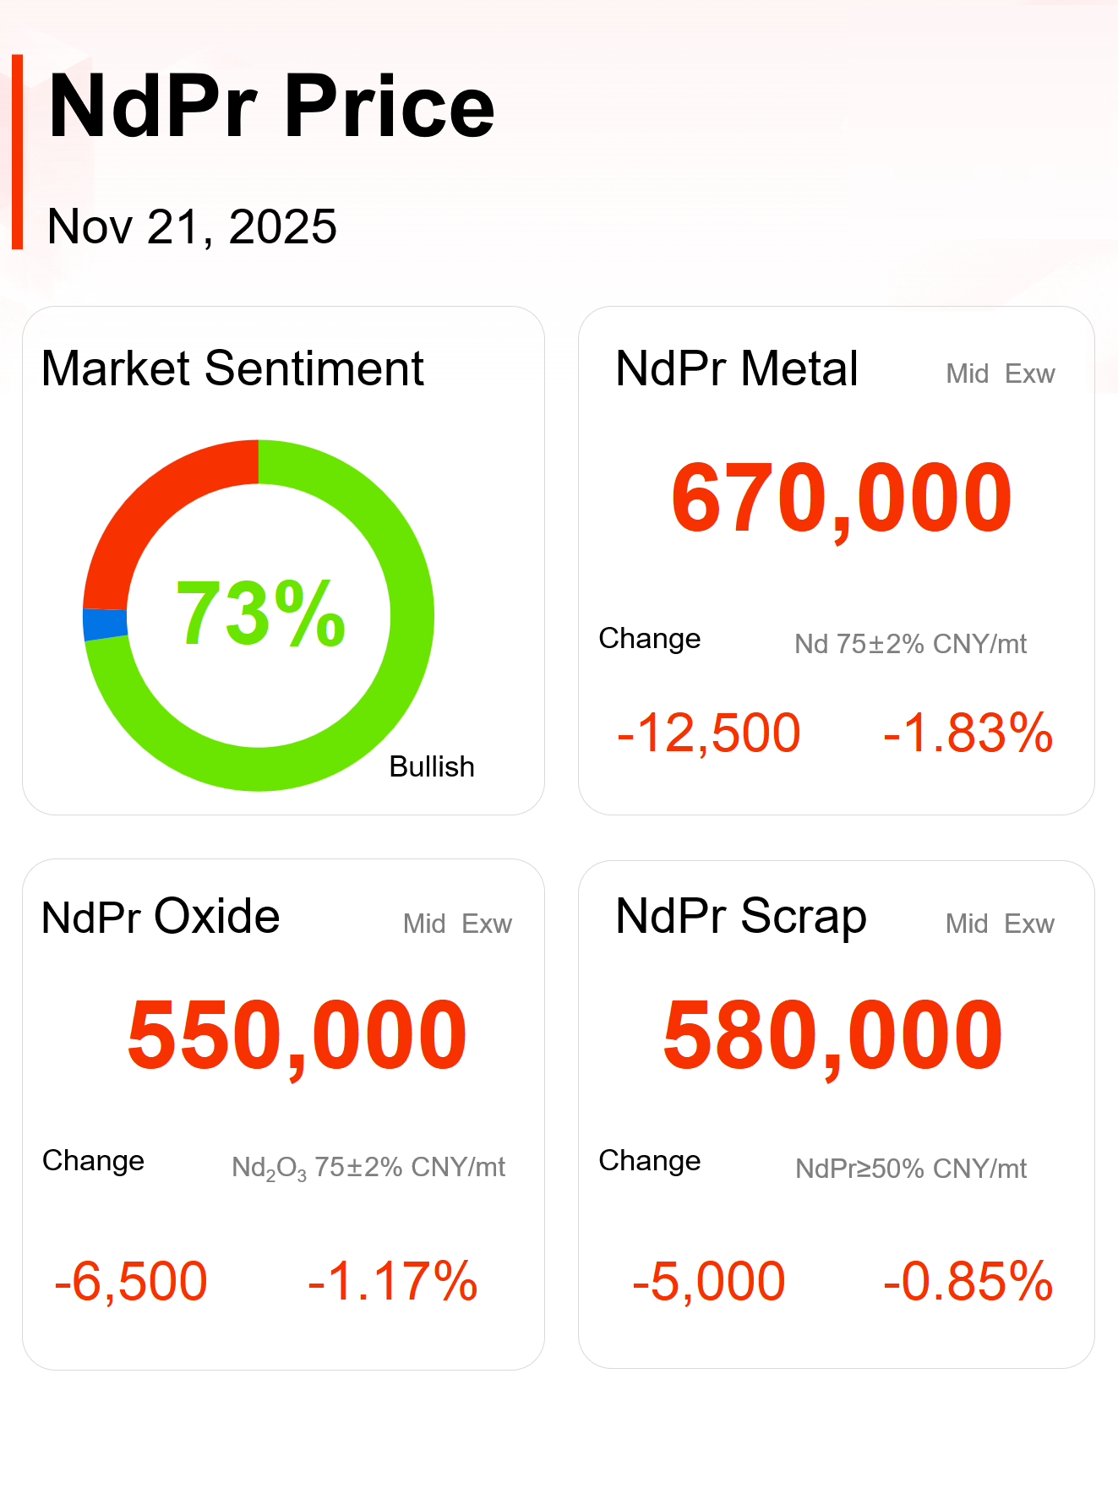Click the -1.83% change percentage
Image resolution: width=1118 pixels, height=1488 pixels.
click(968, 733)
